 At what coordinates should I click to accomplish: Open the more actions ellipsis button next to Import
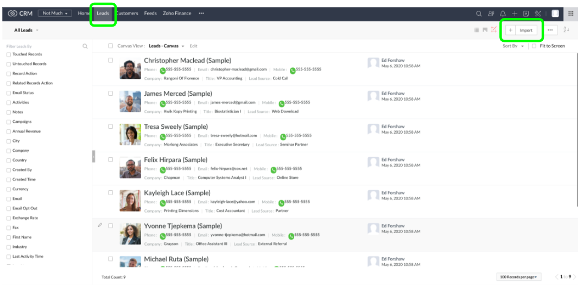click(550, 30)
